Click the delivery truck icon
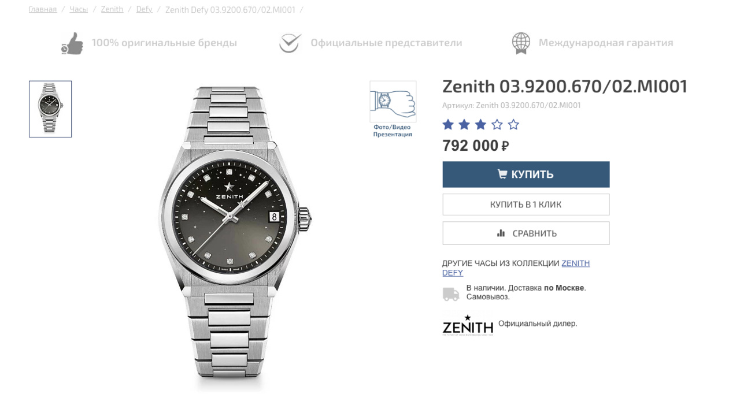740x394 pixels. point(451,293)
